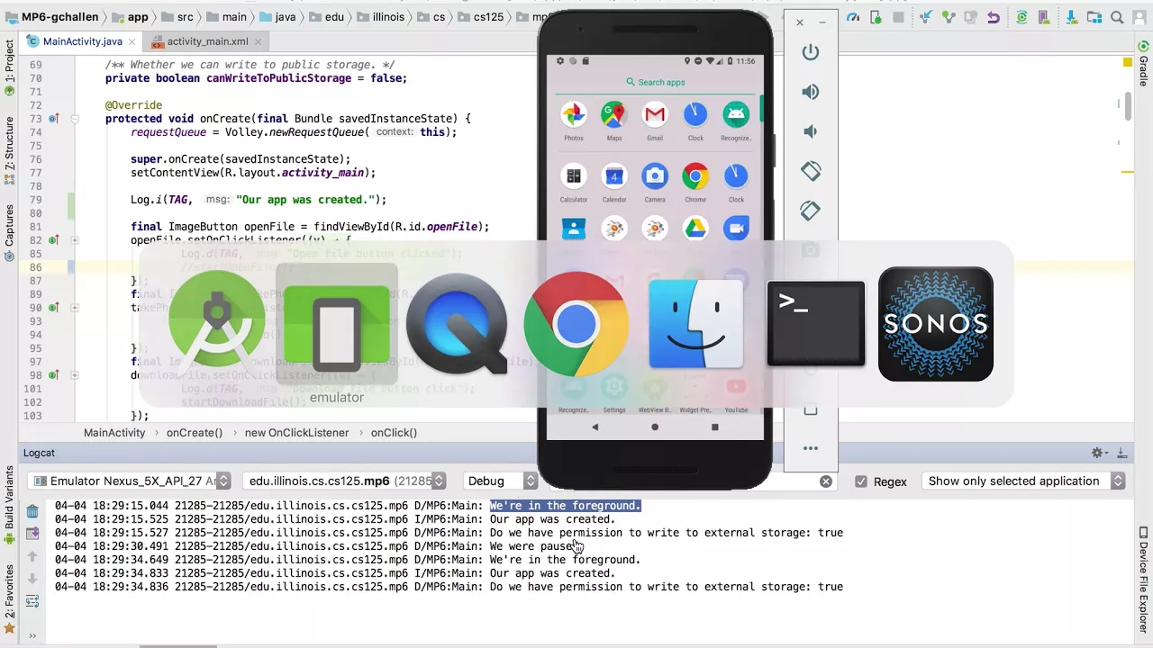Expand folded block at line 90
Screen dimensions: 1153x648
[75, 308]
